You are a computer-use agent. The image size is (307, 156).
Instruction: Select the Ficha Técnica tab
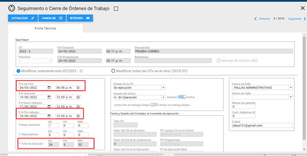[45, 29]
